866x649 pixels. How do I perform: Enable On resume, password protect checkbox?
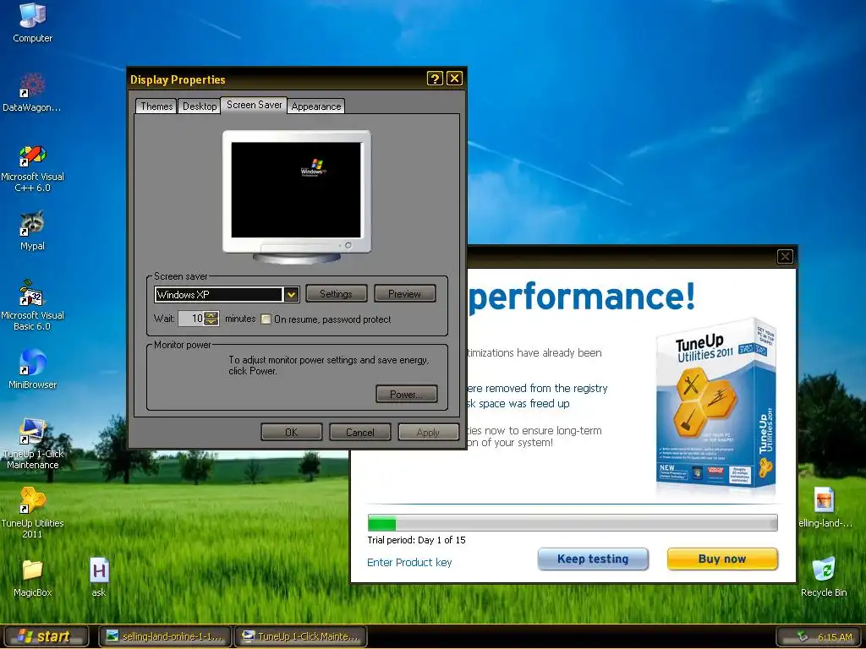(x=266, y=319)
